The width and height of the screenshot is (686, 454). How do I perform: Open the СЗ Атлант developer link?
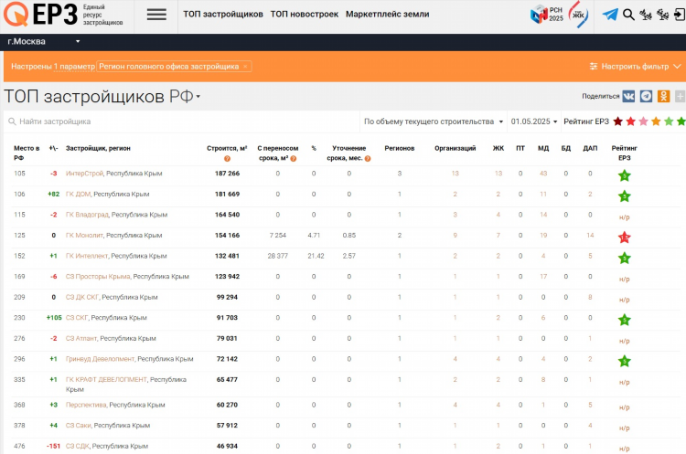tap(81, 338)
